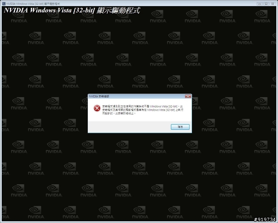Maximize the NVIDIA installer window
The height and width of the screenshot is (223, 278).
click(x=266, y=3)
